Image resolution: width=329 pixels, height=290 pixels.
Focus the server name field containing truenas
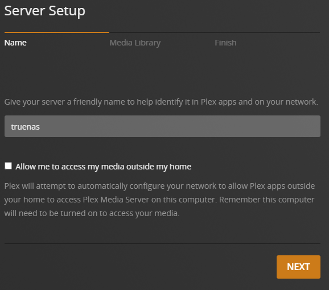point(162,126)
